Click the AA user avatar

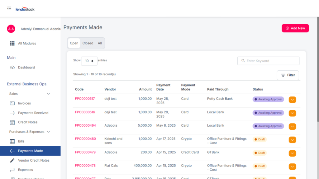[x=11, y=29]
